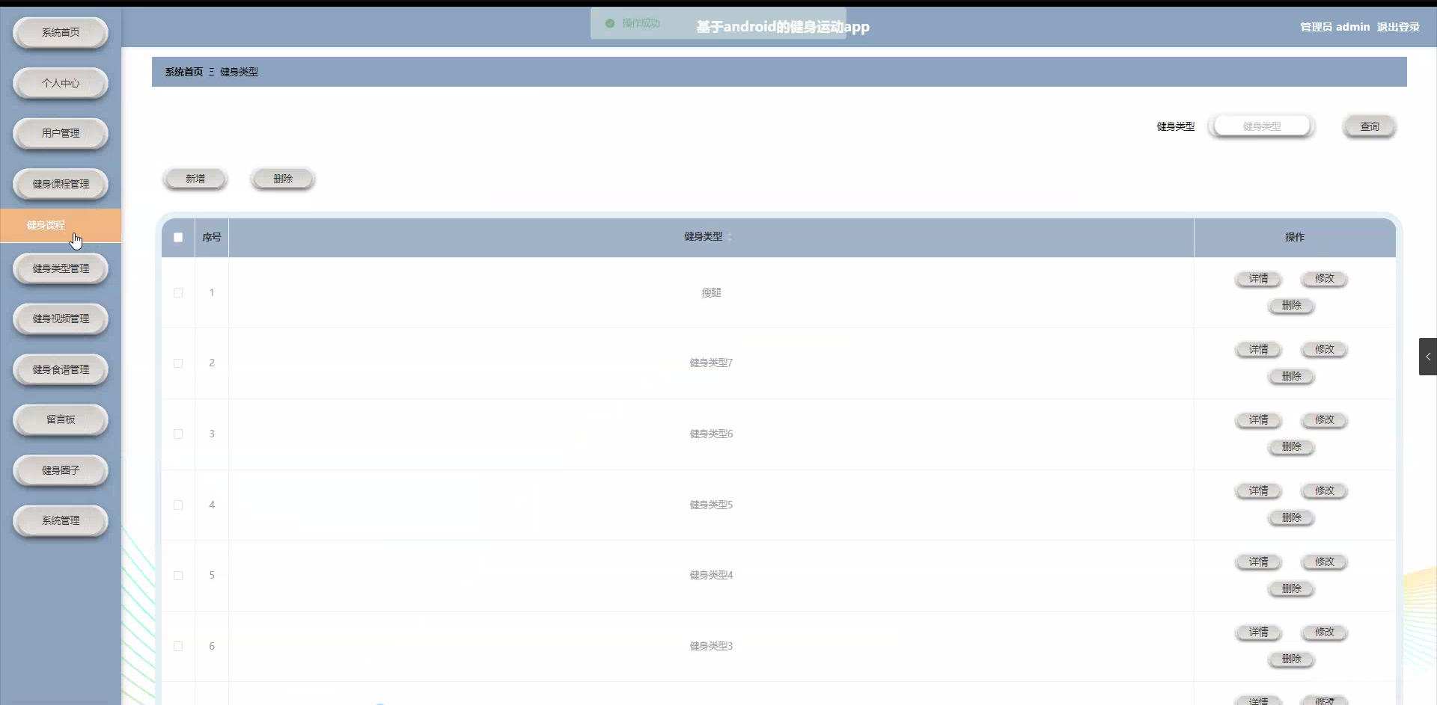The height and width of the screenshot is (705, 1437).
Task: Expand the 健身视频管理 menu
Action: pyautogui.click(x=61, y=318)
